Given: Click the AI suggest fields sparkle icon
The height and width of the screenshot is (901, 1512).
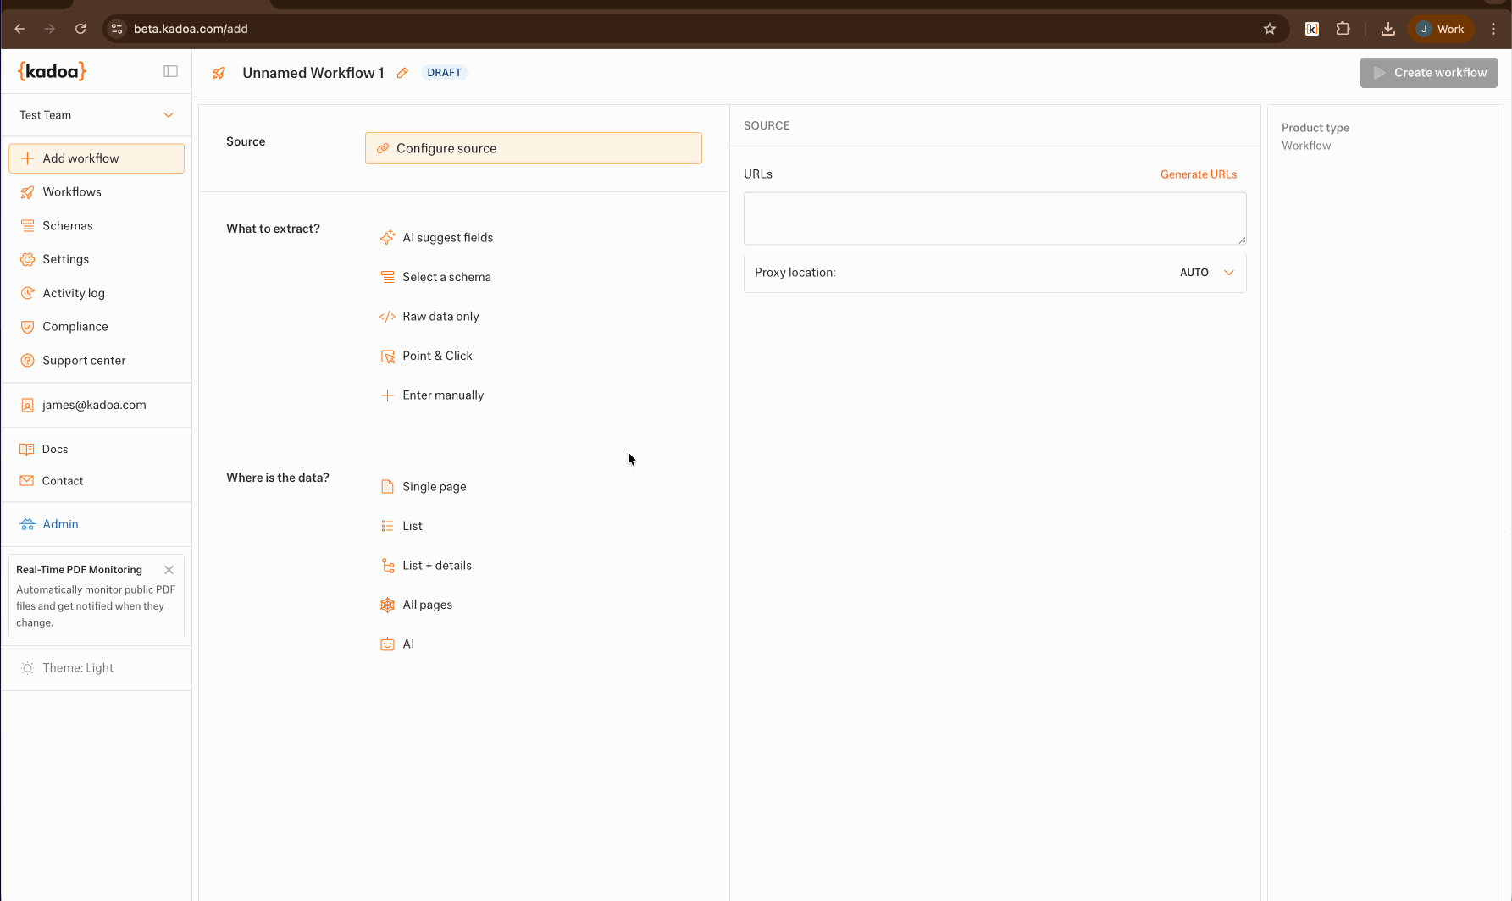Looking at the screenshot, I should click(387, 238).
